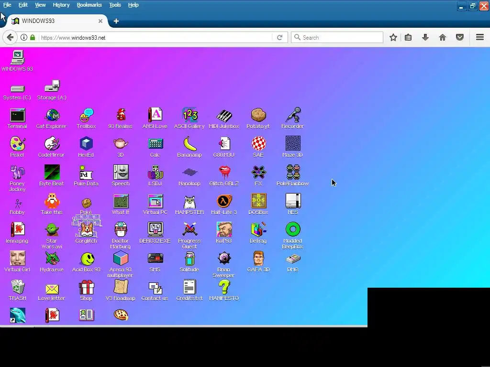Open System (C:) drive
The image size is (490, 367).
tap(17, 92)
